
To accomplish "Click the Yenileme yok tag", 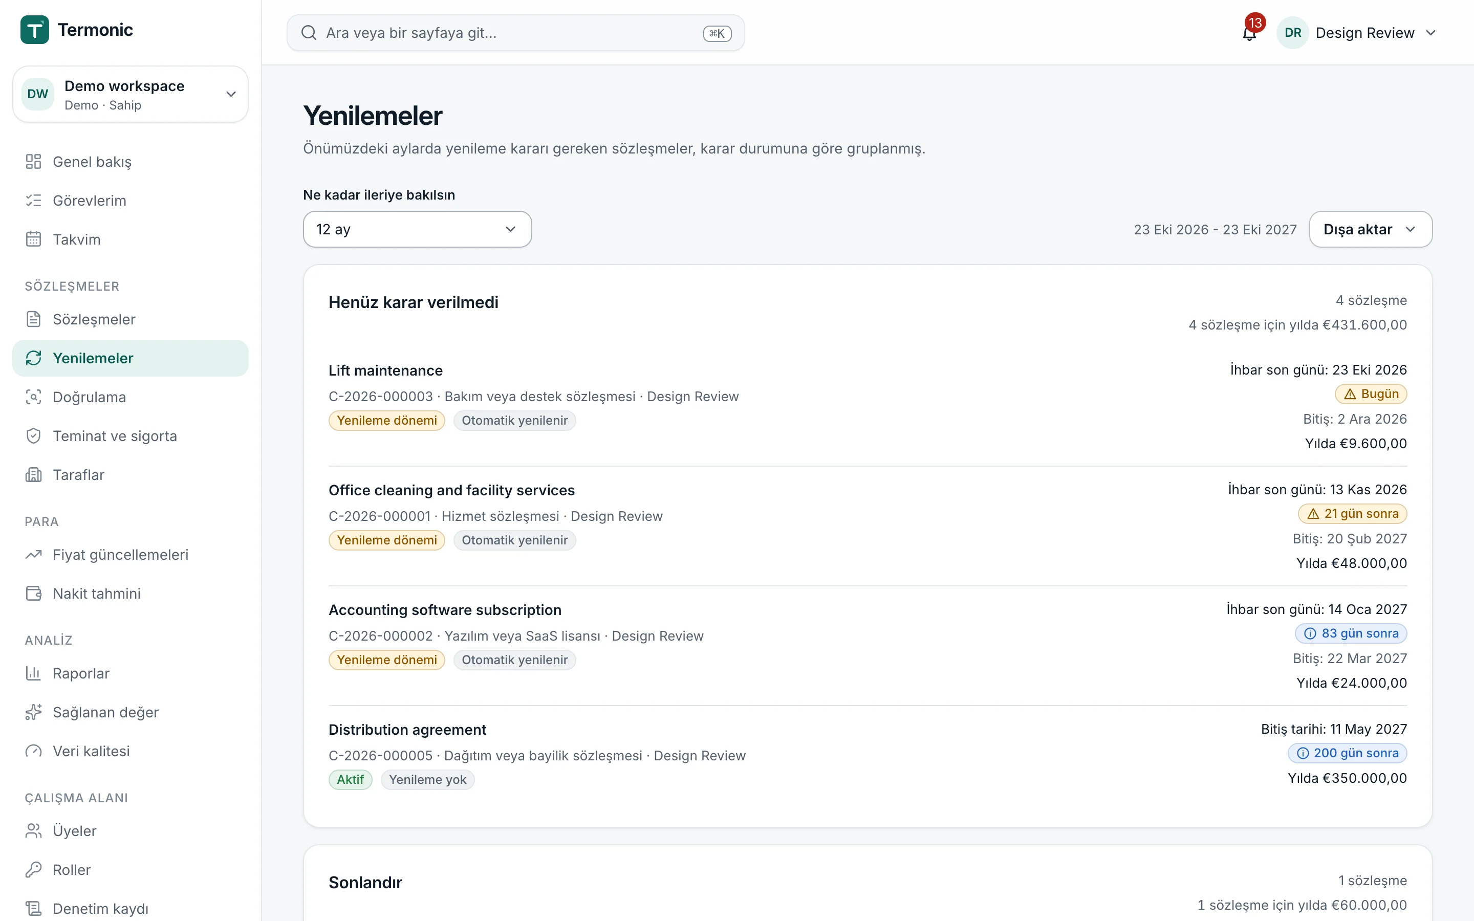I will tap(427, 780).
